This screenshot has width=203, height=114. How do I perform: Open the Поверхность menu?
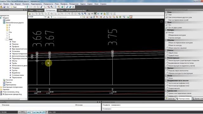click(x=48, y=4)
